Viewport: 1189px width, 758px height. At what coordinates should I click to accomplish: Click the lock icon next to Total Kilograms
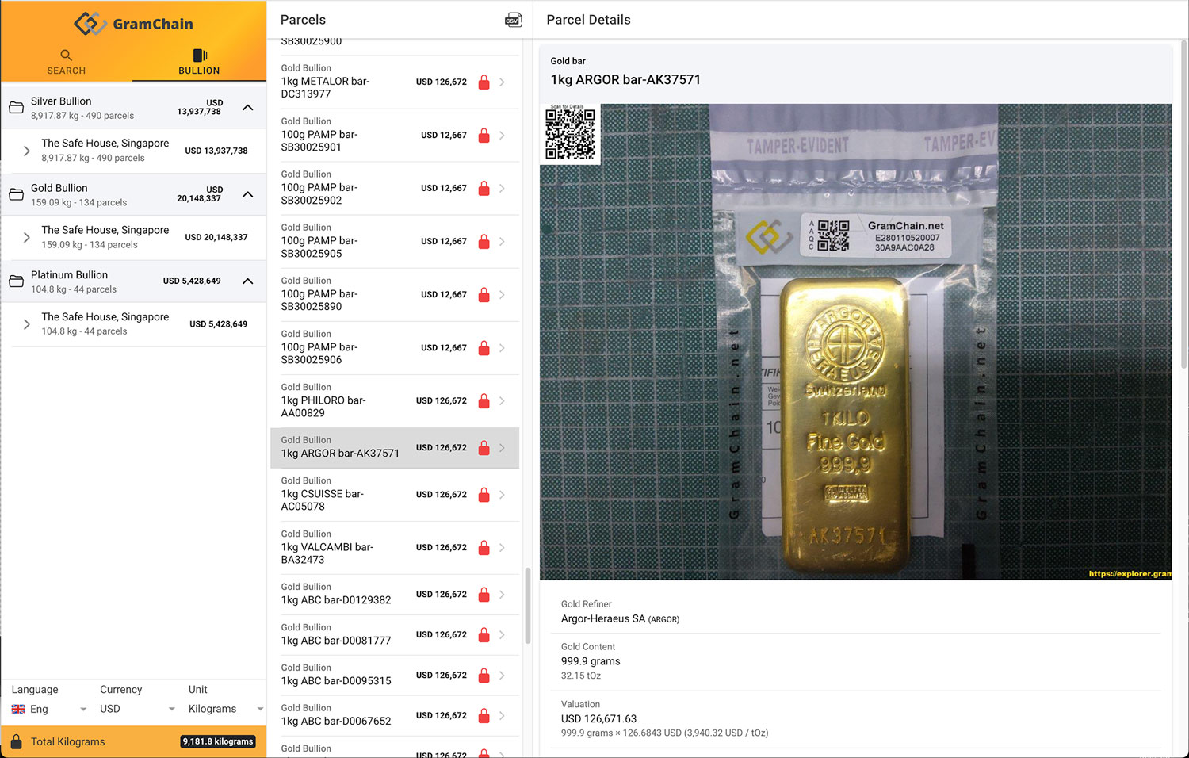click(16, 741)
